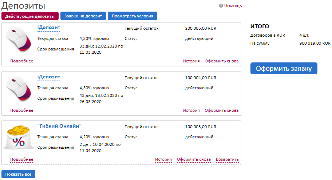
Task: Click the mouse icon of the 100 004,00 RUR iДепозит
Action: 19,89
